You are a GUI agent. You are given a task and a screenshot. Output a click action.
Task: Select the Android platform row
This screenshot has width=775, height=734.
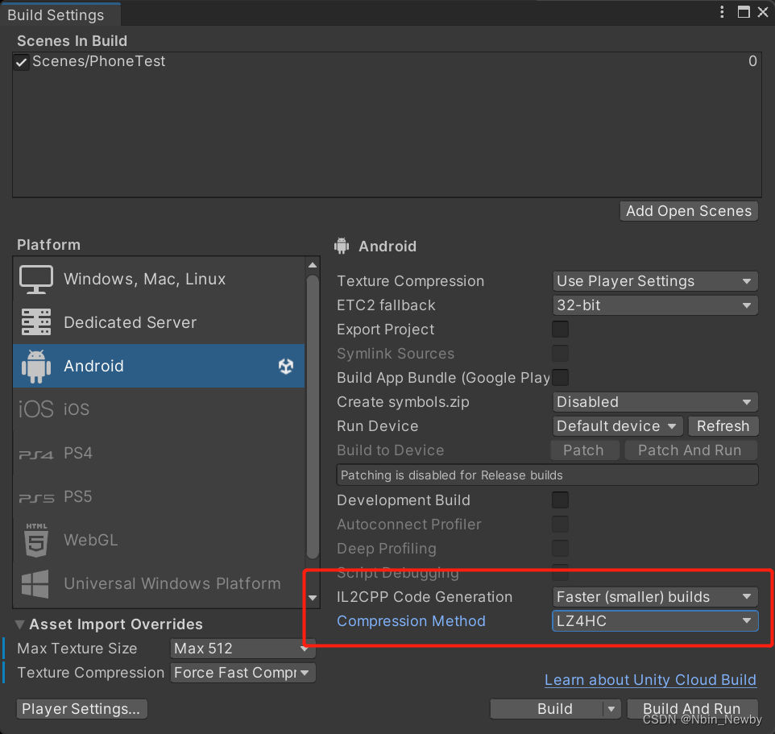pyautogui.click(x=159, y=366)
